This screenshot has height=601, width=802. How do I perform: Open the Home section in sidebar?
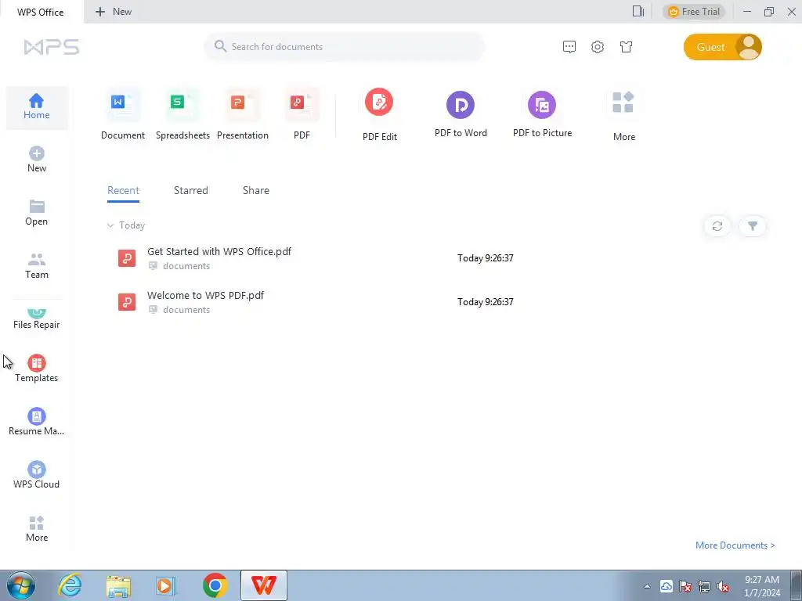click(36, 106)
